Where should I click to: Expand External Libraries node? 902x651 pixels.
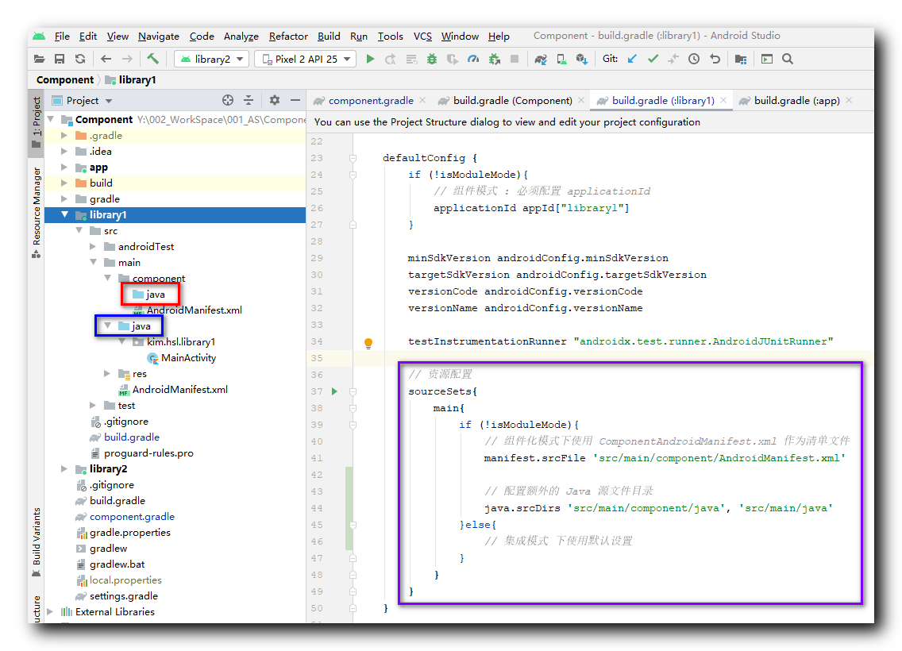50,611
